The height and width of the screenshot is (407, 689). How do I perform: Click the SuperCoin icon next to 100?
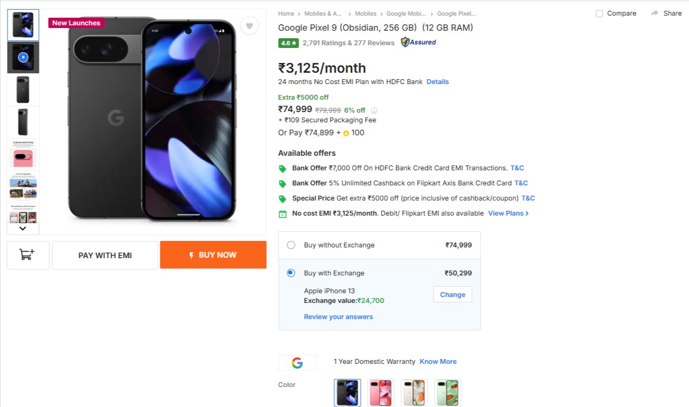346,133
